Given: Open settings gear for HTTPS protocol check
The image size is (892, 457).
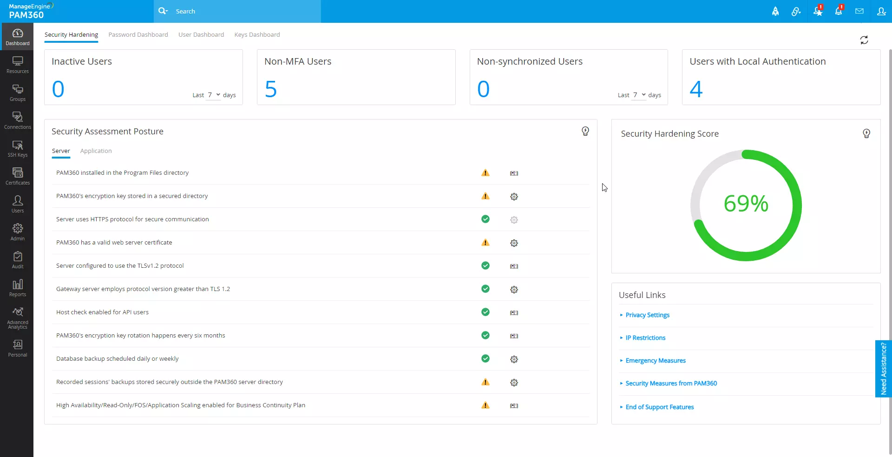Looking at the screenshot, I should (x=514, y=219).
